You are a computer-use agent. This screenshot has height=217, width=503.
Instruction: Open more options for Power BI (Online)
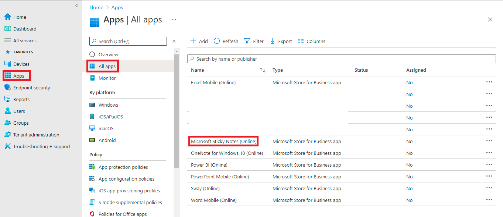pos(489,164)
